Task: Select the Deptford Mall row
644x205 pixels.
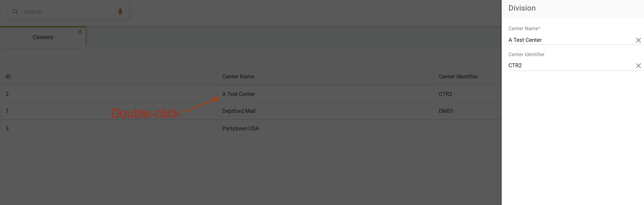Action: 239,111
